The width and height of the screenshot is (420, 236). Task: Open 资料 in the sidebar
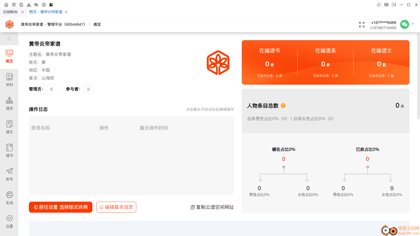click(9, 80)
